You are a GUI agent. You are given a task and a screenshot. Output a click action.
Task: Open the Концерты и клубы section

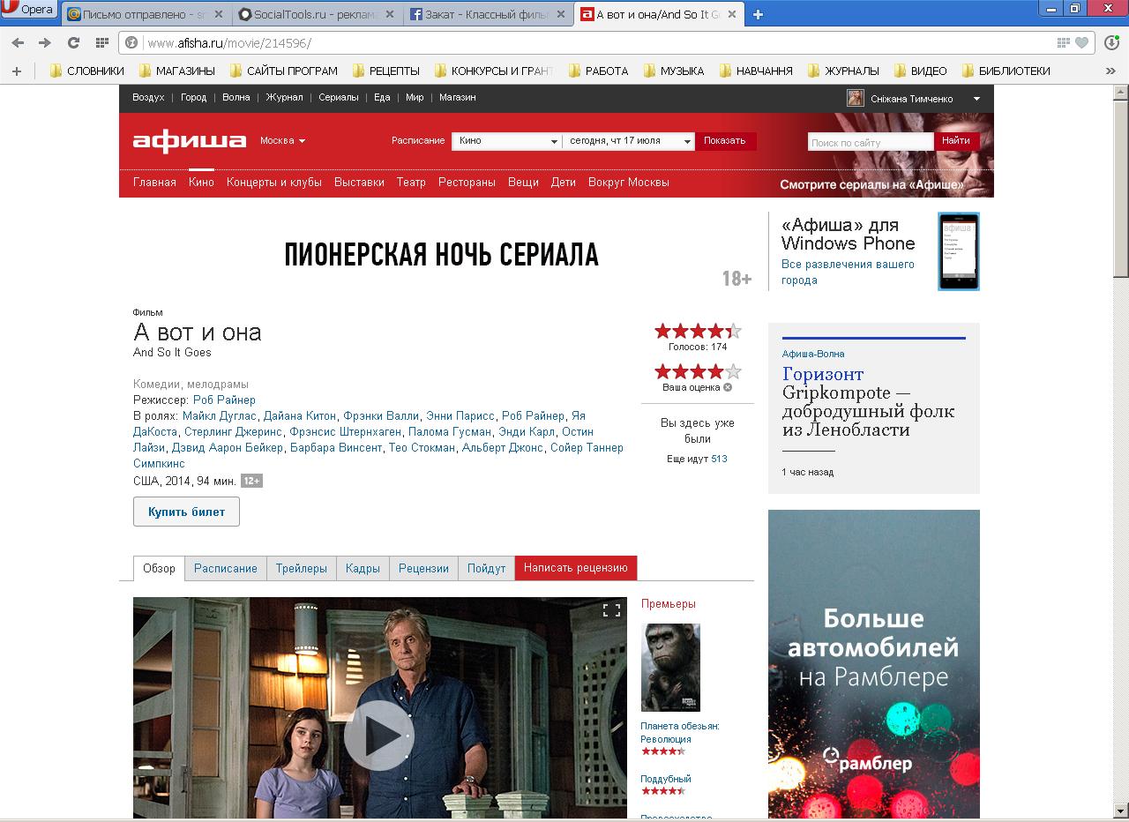274,183
